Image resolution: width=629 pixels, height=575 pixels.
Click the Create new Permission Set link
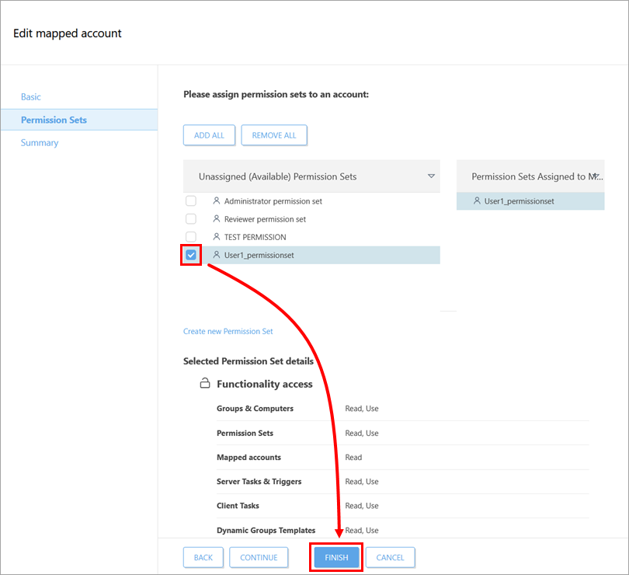click(x=228, y=332)
